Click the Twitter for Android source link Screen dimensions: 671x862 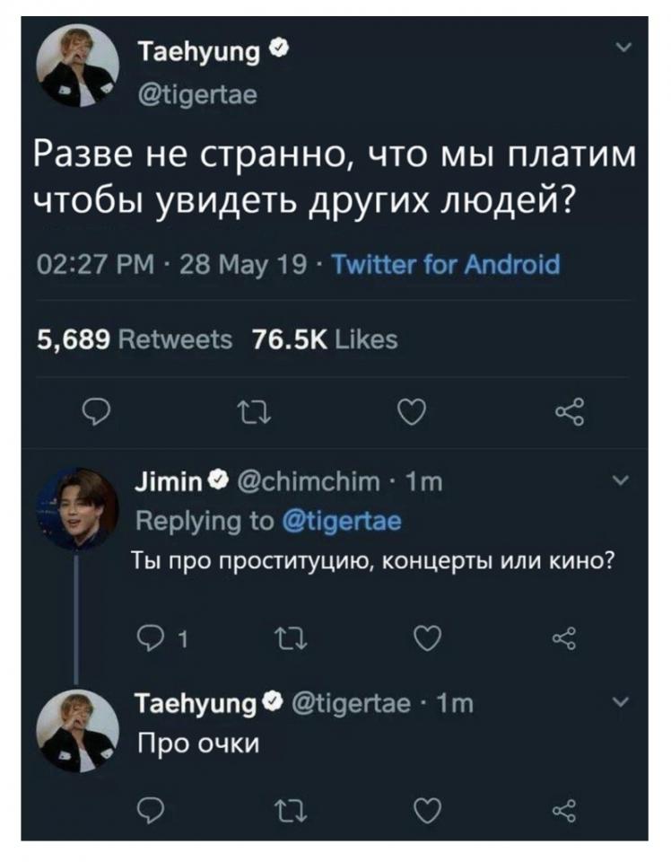(446, 266)
